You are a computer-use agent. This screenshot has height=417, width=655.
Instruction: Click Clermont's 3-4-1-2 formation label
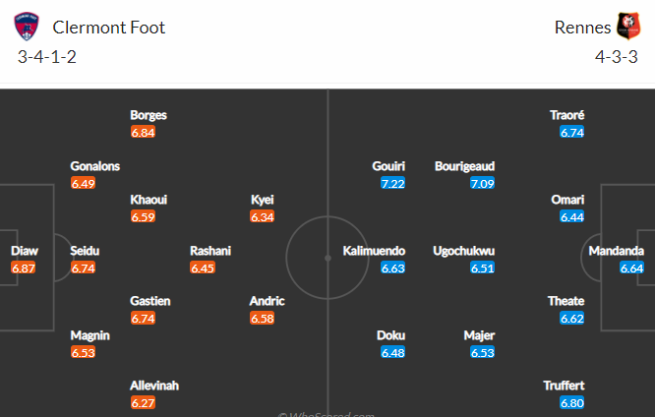pyautogui.click(x=47, y=57)
